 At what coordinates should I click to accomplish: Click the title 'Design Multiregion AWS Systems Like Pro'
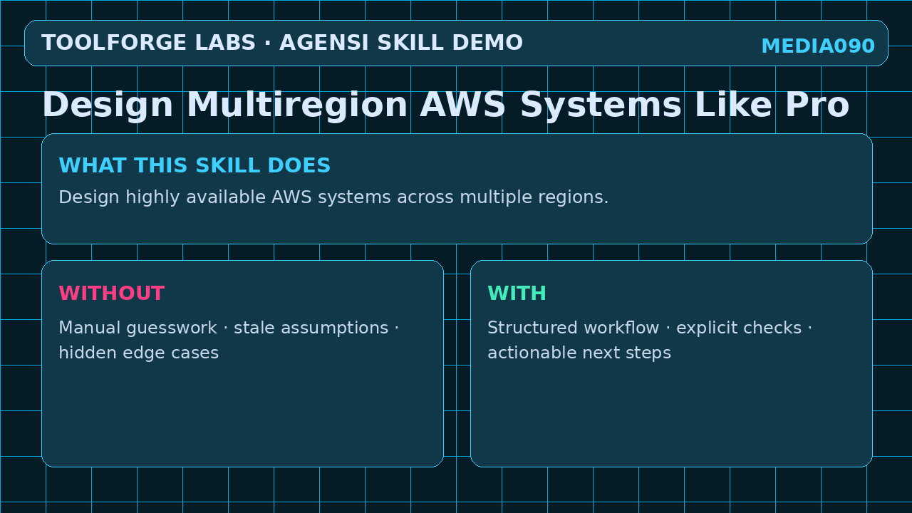pos(445,105)
